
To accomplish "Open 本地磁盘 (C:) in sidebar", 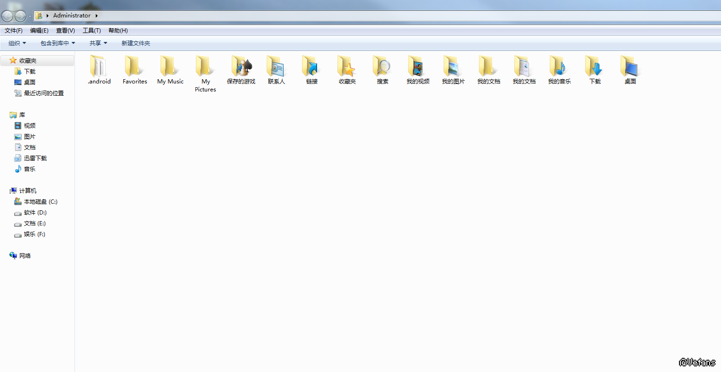I will pos(41,202).
